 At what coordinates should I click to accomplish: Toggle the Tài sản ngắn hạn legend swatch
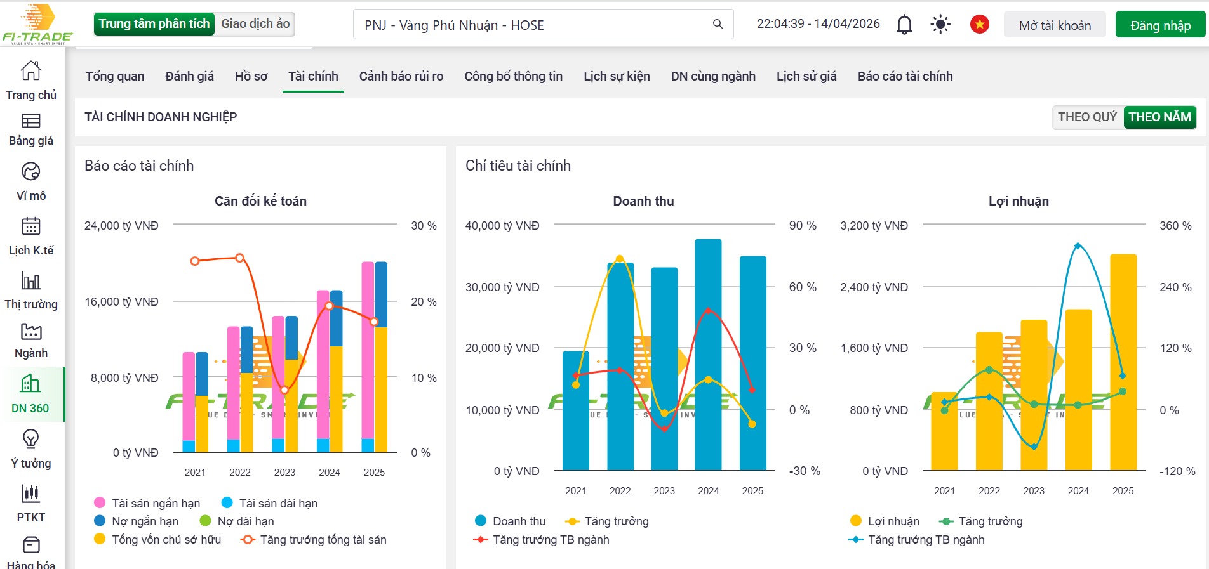point(100,503)
